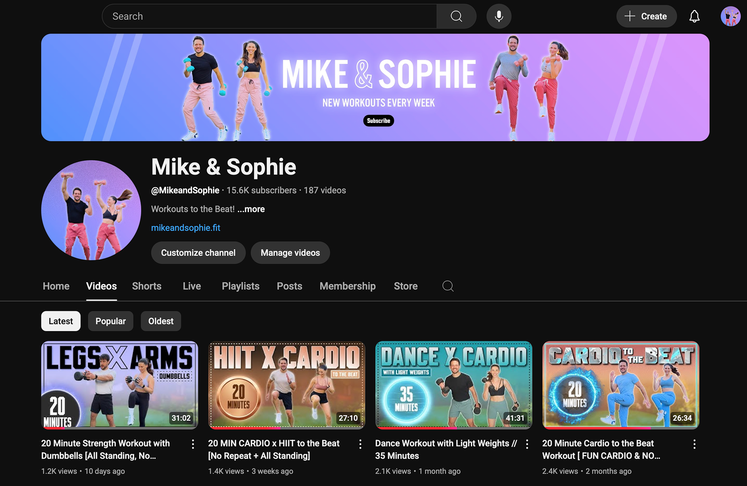This screenshot has height=486, width=747.
Task: Open options menu for Dance Workout with Light Weights
Action: pyautogui.click(x=527, y=444)
